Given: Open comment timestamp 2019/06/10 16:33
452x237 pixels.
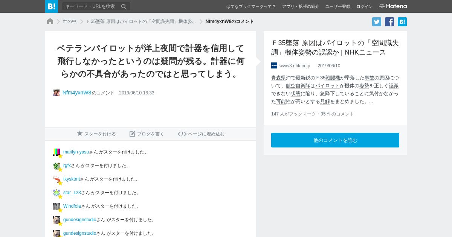Looking at the screenshot, I should 137,93.
